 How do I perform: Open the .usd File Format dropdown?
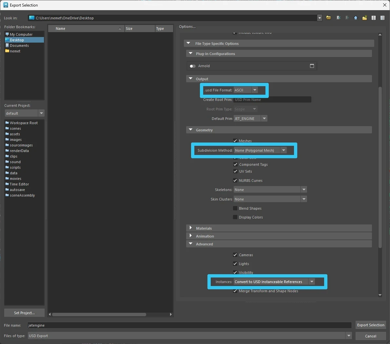point(255,90)
